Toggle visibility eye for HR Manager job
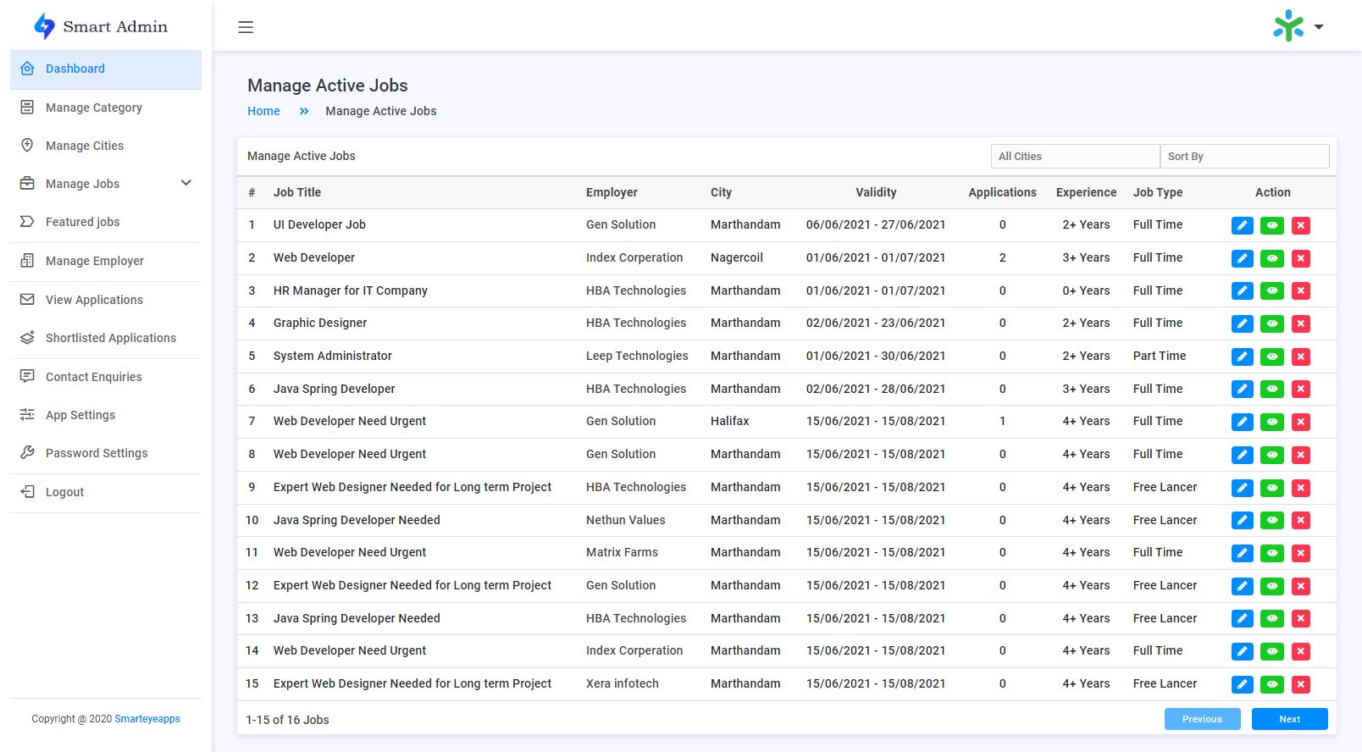Image resolution: width=1362 pixels, height=752 pixels. coord(1271,291)
